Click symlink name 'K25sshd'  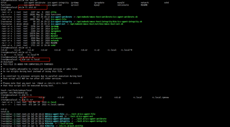pos(49,123)
